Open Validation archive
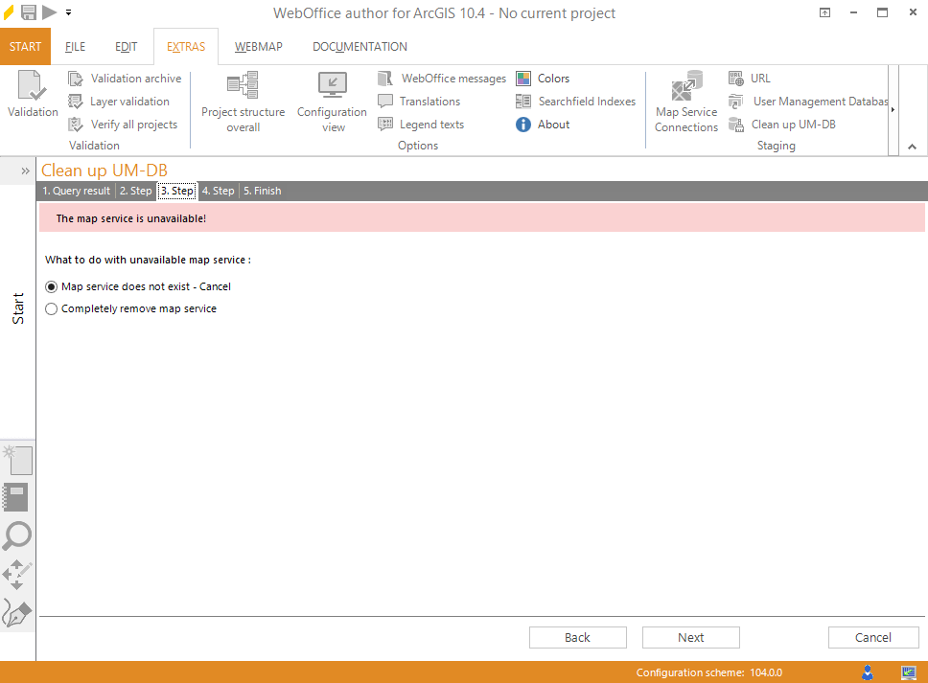928x683 pixels. pos(125,79)
